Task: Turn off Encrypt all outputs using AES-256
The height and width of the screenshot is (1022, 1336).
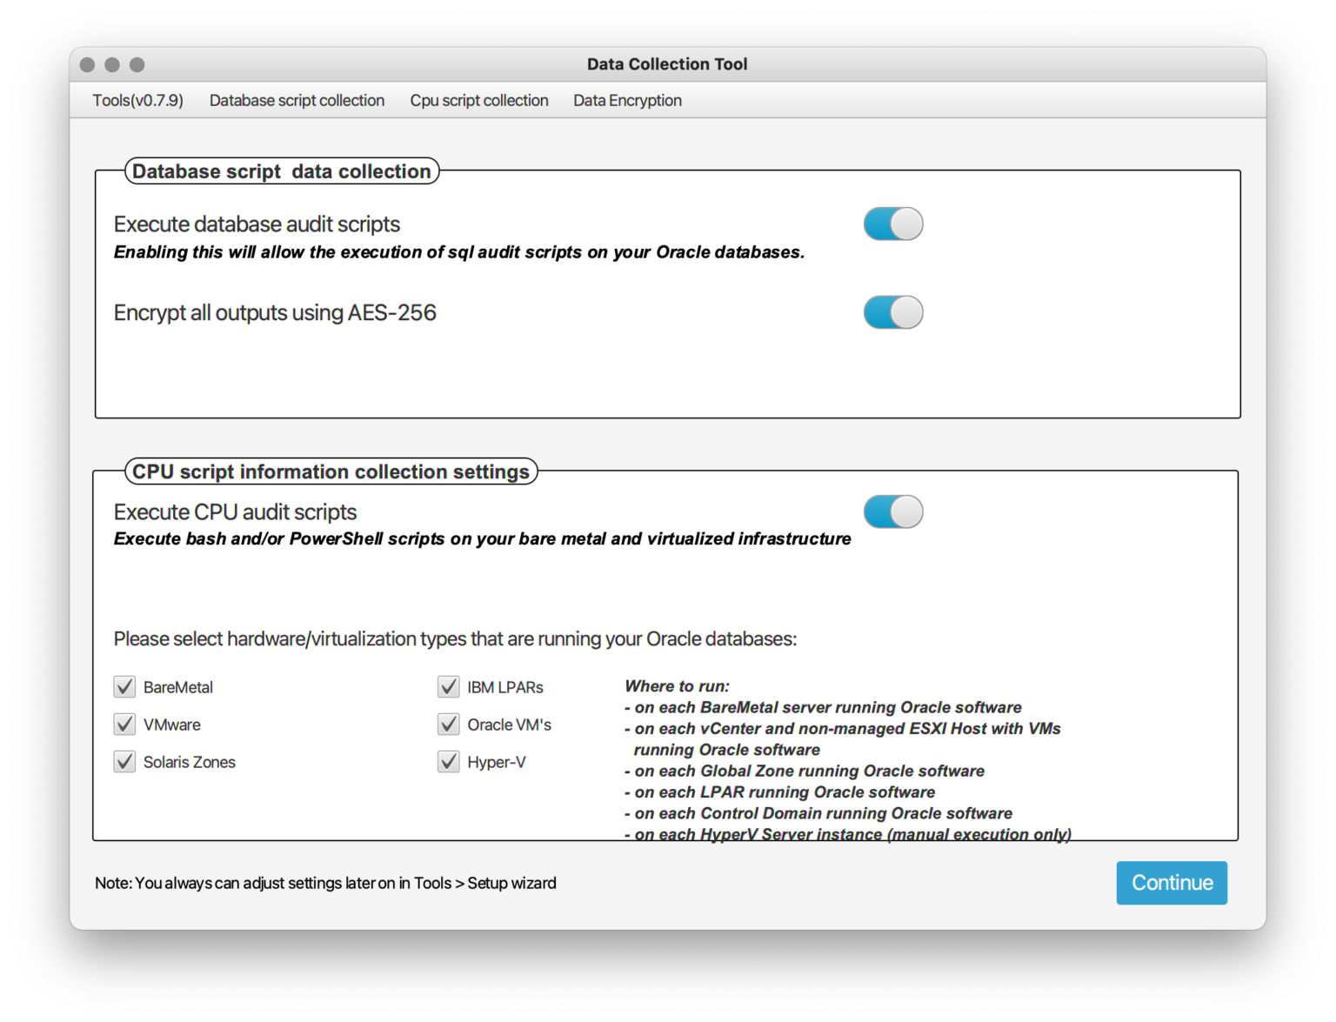Action: click(x=892, y=312)
